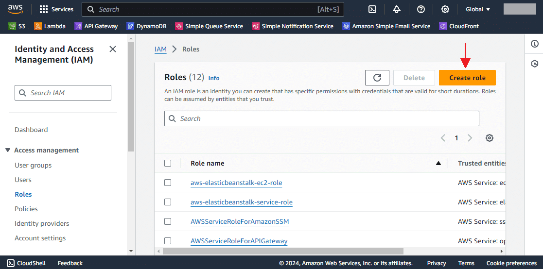
Task: Launch CloudShell from top bar icon
Action: pyautogui.click(x=372, y=9)
